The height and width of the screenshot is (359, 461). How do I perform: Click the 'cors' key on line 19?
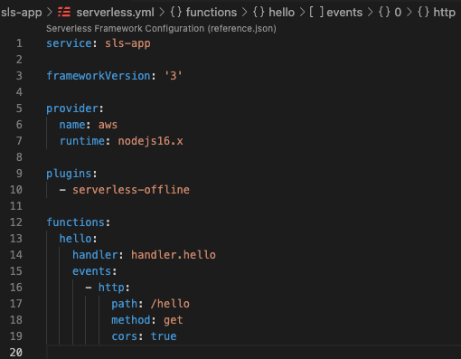pyautogui.click(x=125, y=336)
